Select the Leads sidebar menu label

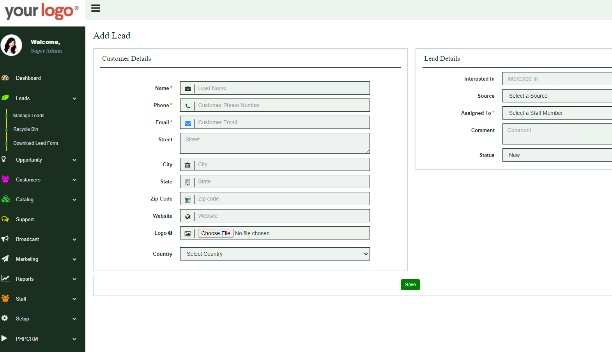coord(23,99)
